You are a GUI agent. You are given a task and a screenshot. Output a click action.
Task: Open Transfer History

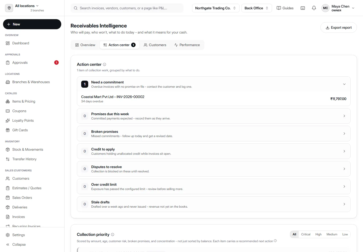click(x=32, y=159)
